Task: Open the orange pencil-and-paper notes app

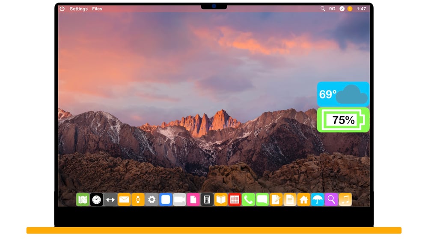Action: click(276, 200)
